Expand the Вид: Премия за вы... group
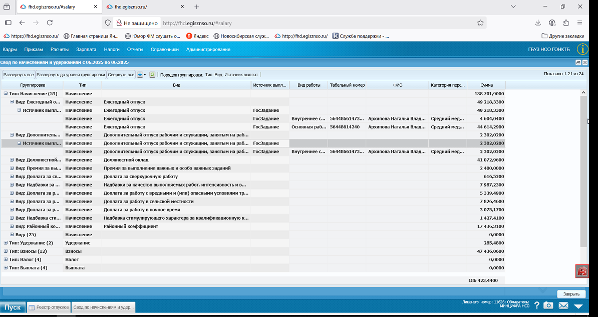This screenshot has height=317, width=598. tap(12, 168)
